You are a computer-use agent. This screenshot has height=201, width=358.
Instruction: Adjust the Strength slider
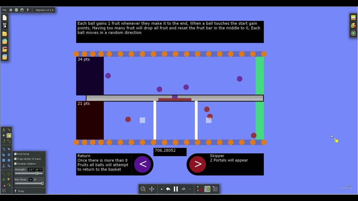(29, 173)
